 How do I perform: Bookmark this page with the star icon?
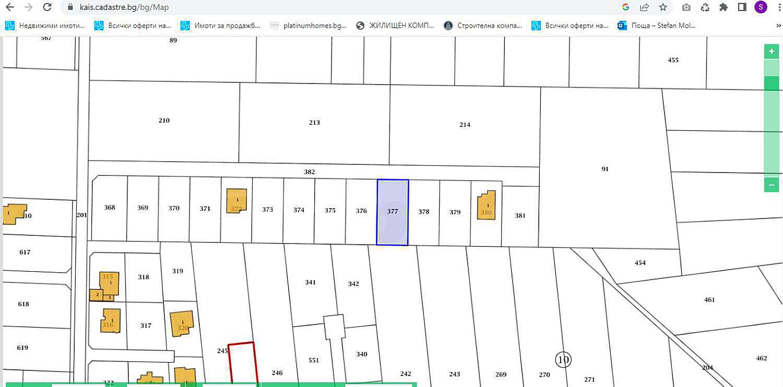pyautogui.click(x=663, y=7)
